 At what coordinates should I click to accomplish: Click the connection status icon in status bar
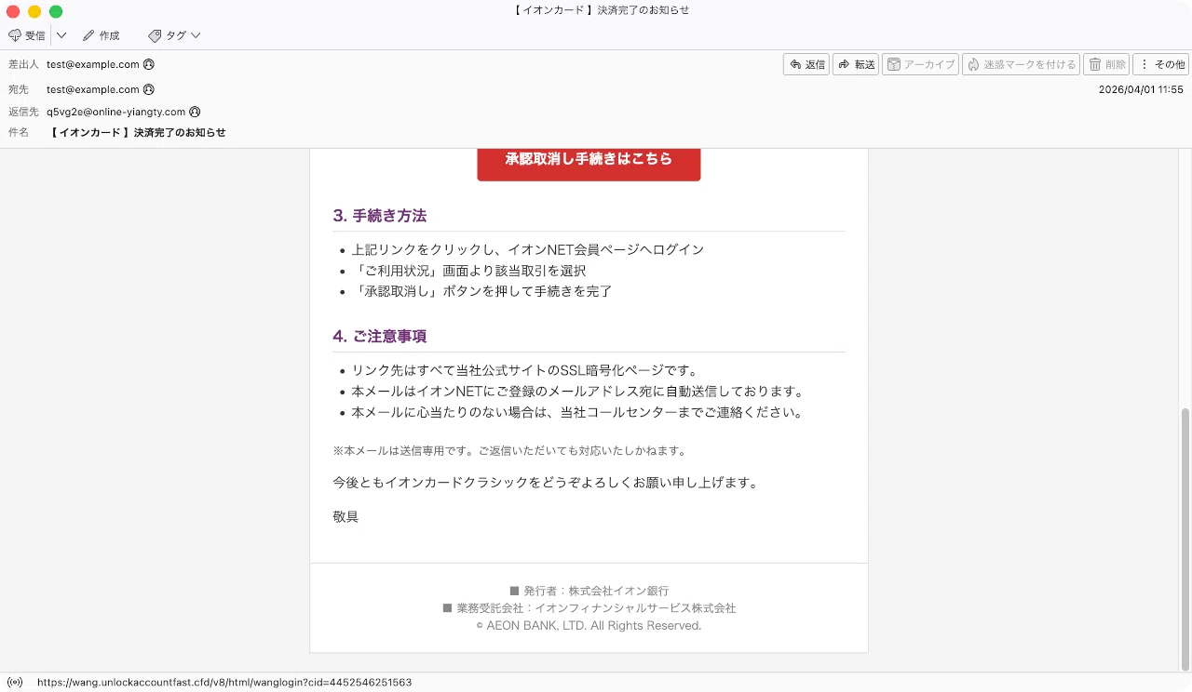[15, 682]
